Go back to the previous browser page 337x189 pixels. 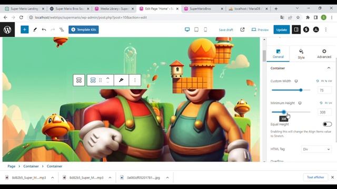click(x=5, y=17)
